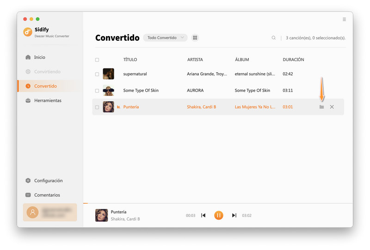The width and height of the screenshot is (370, 250).
Task: Click supernatural album cover thumbnail
Action: [108, 74]
